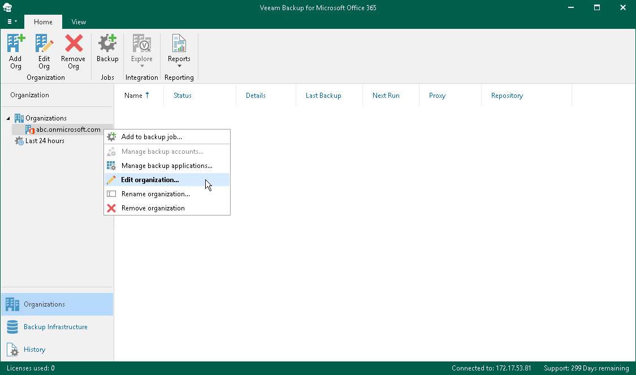Open the main hamburger menu button
636x375 pixels.
(x=12, y=21)
